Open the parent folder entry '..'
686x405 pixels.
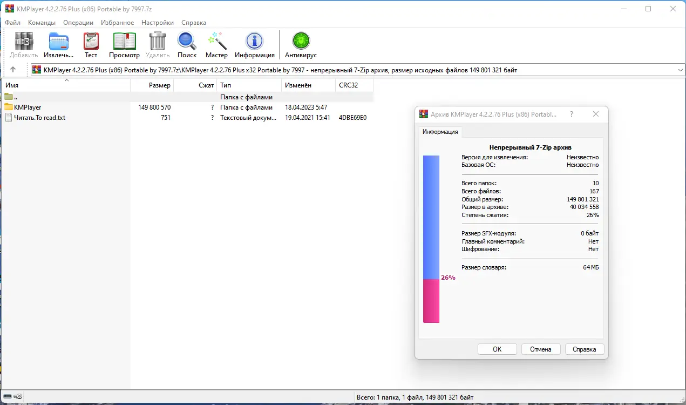(x=16, y=97)
